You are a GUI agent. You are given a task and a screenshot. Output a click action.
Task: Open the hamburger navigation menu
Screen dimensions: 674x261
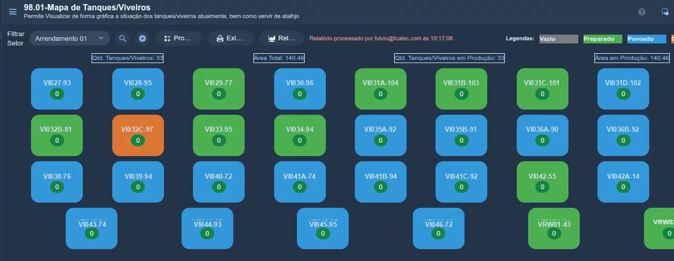13,12
